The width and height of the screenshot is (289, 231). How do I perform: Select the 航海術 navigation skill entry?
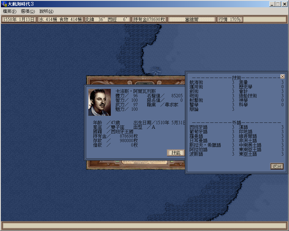tap(196, 82)
